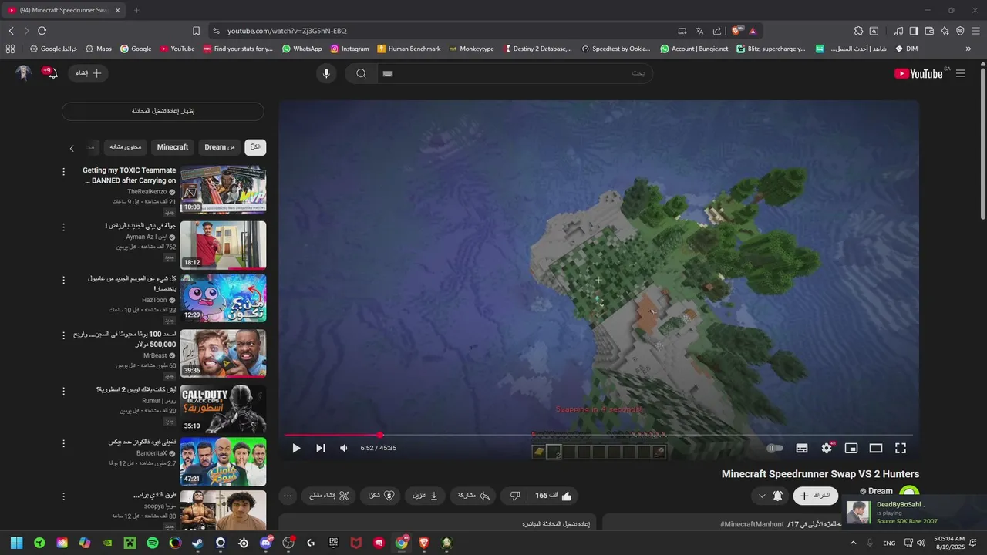
Task: Open browser extensions puzzle icon
Action: (x=858, y=31)
